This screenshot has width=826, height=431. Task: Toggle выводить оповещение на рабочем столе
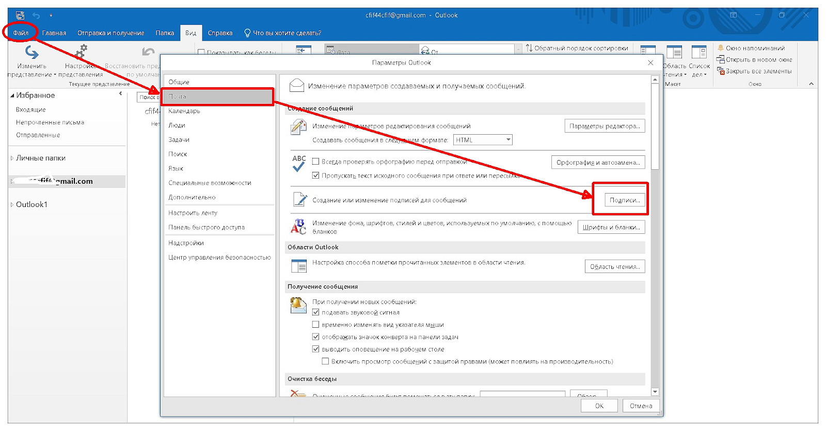[x=315, y=349]
